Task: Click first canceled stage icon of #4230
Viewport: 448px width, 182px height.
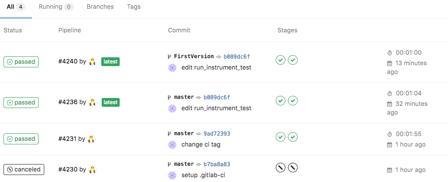Action: (281, 168)
